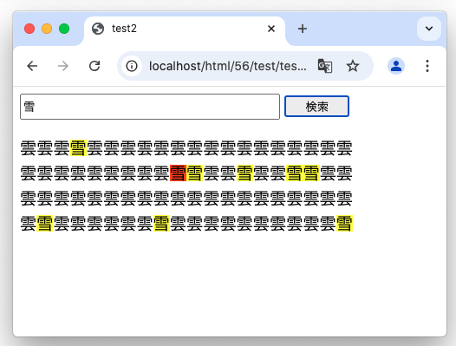Close the test2 tab
Viewport: 456px width, 346px height.
[x=271, y=29]
